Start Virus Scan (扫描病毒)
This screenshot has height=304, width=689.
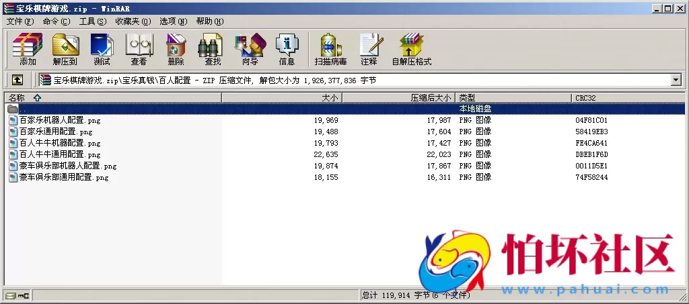point(330,50)
